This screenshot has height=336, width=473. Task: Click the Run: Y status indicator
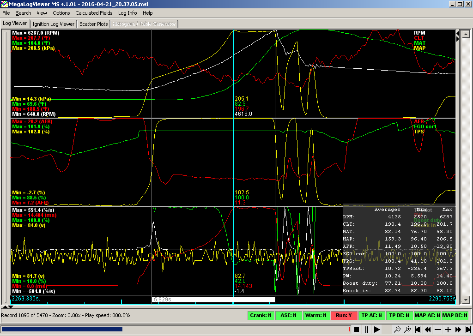pyautogui.click(x=344, y=316)
